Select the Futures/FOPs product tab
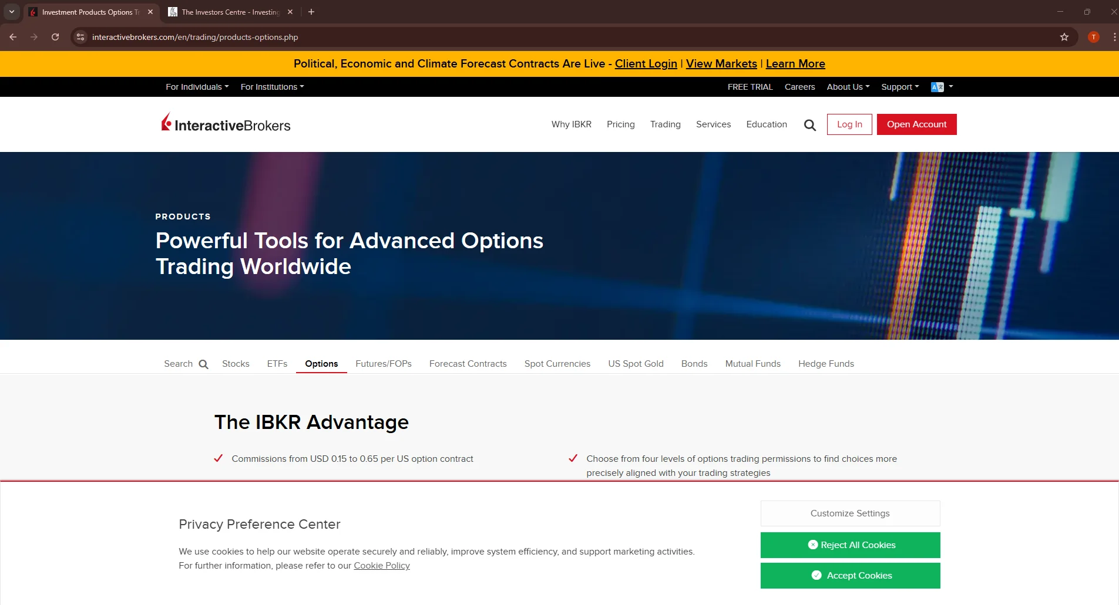The image size is (1119, 605). point(384,364)
